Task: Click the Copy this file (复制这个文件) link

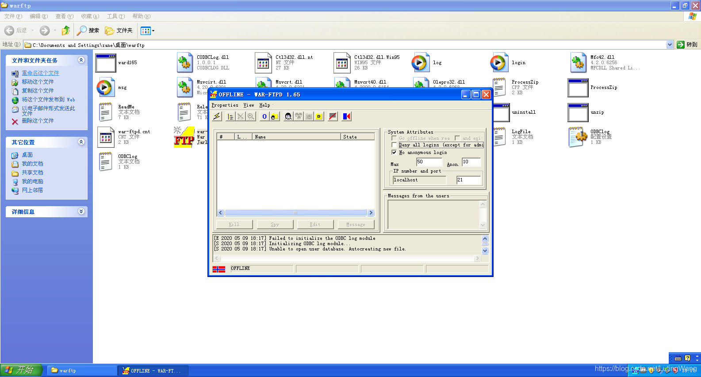Action: tap(38, 91)
